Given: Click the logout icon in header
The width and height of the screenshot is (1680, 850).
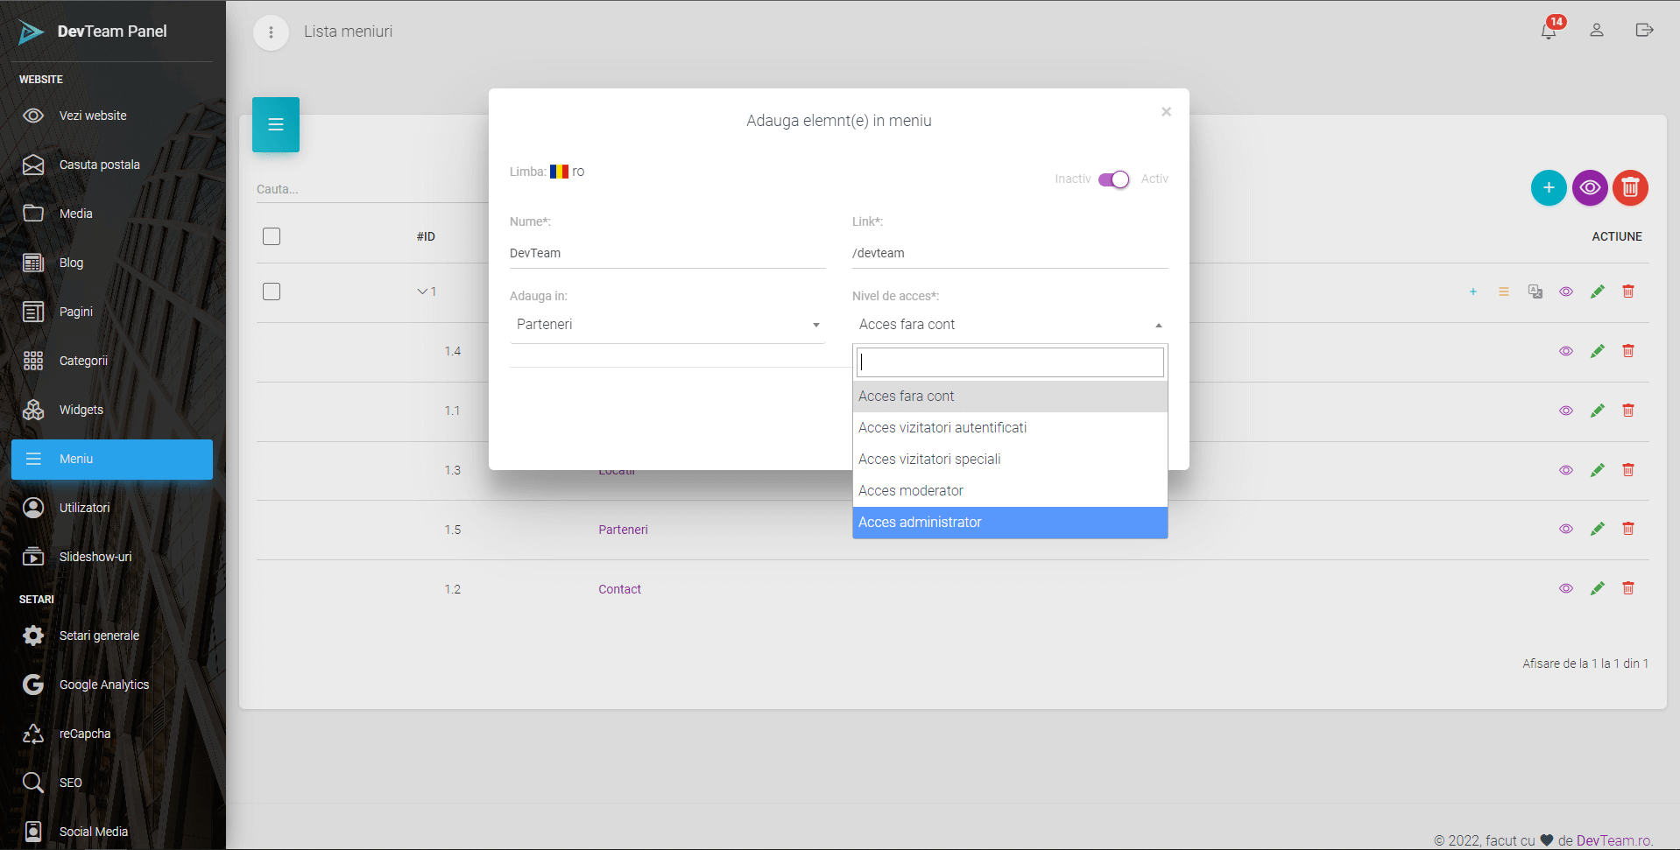Looking at the screenshot, I should point(1643,31).
